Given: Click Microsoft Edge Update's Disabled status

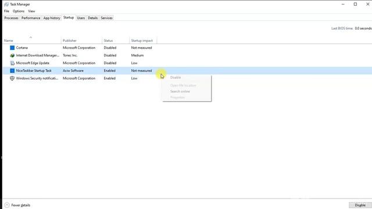Looking at the screenshot, I should pyautogui.click(x=110, y=63).
